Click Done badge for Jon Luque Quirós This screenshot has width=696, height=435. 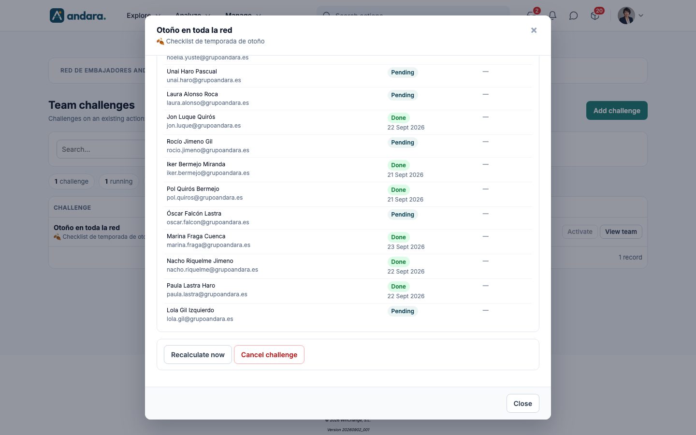(x=398, y=118)
